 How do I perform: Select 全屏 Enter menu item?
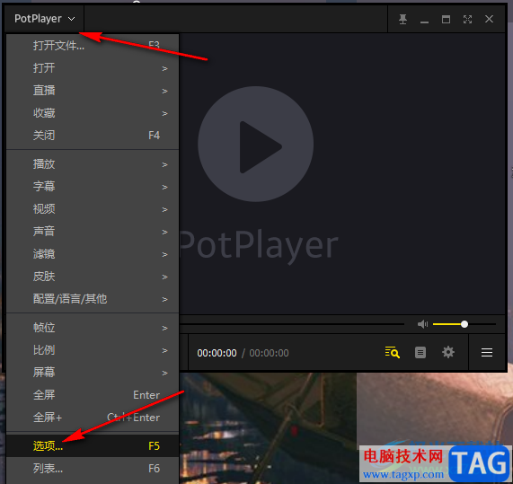click(x=93, y=395)
